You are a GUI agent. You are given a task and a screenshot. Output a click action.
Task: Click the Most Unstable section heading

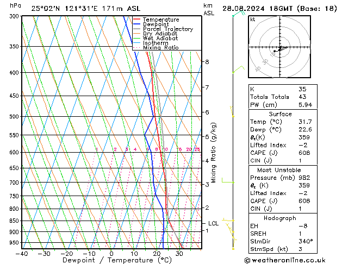click(x=280, y=170)
